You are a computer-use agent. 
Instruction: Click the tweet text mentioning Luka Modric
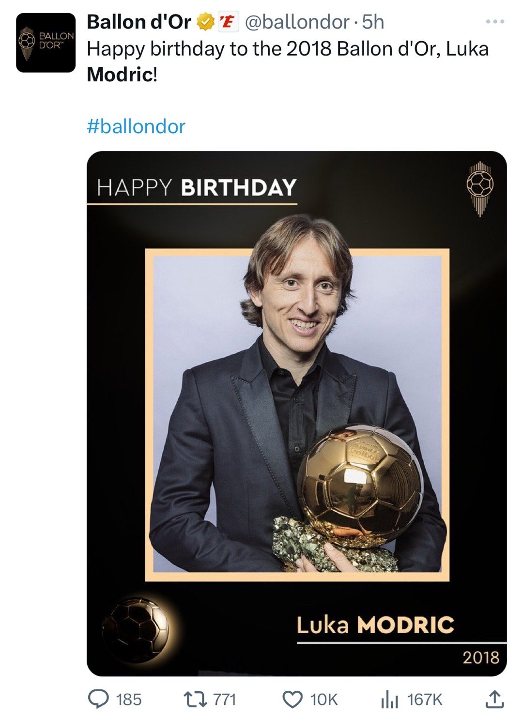pos(288,61)
